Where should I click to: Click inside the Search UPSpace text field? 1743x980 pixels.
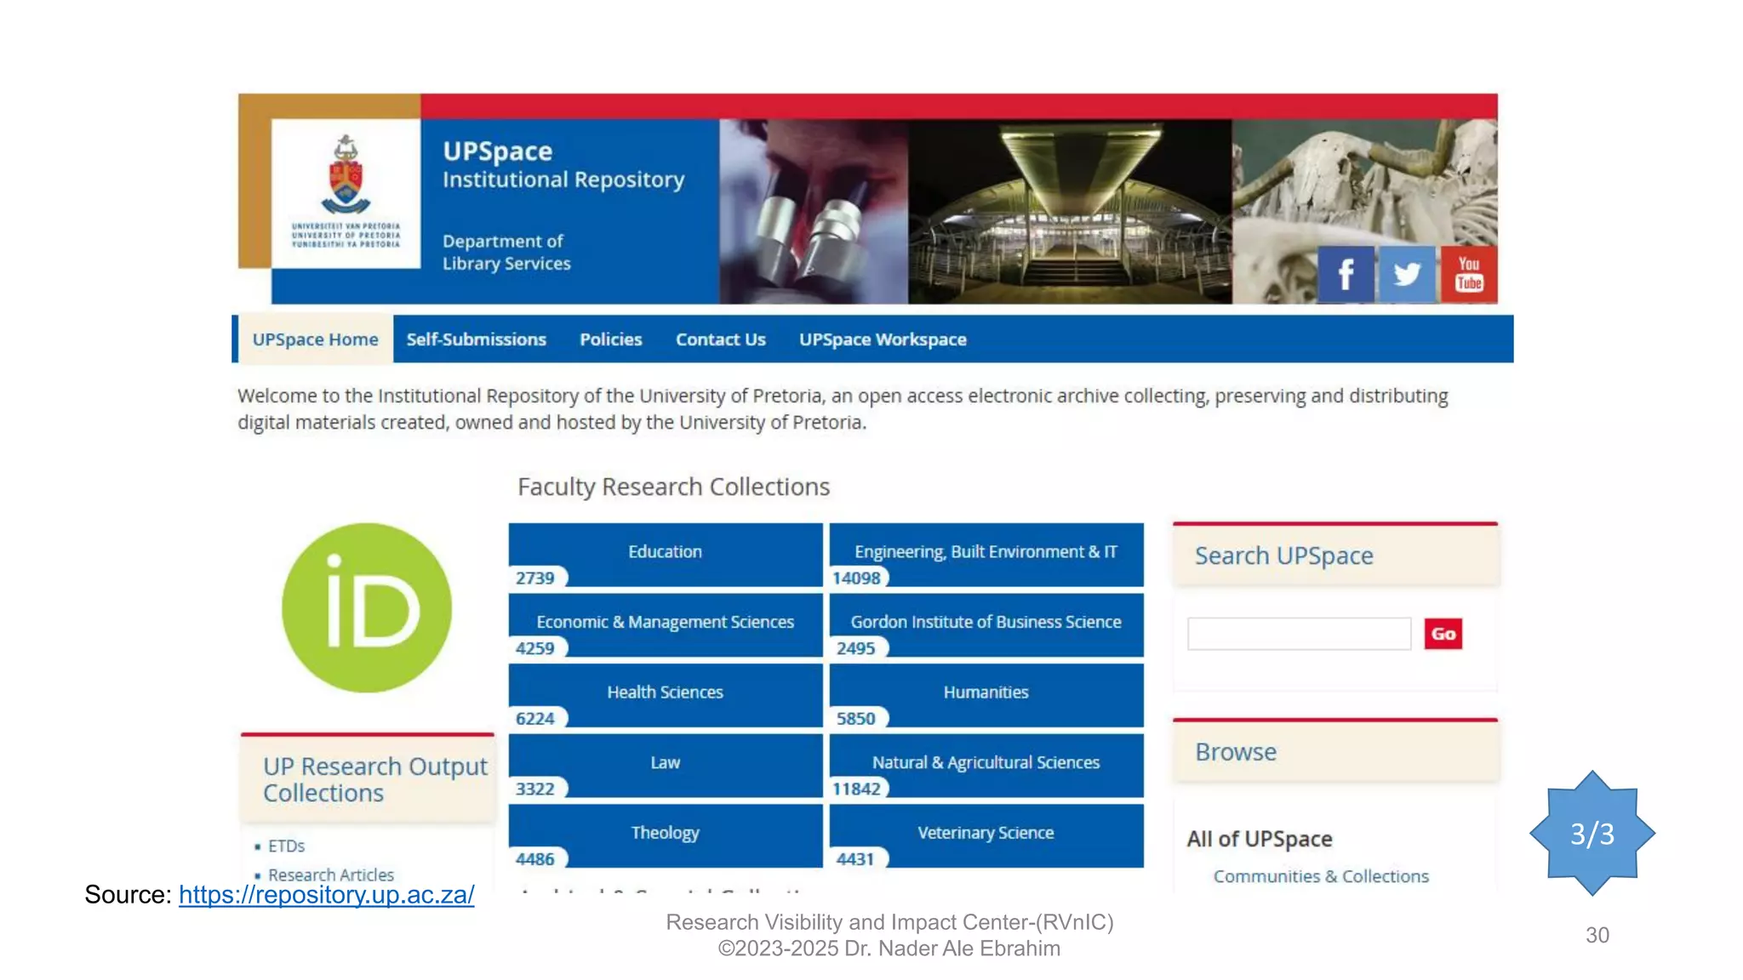click(x=1298, y=634)
